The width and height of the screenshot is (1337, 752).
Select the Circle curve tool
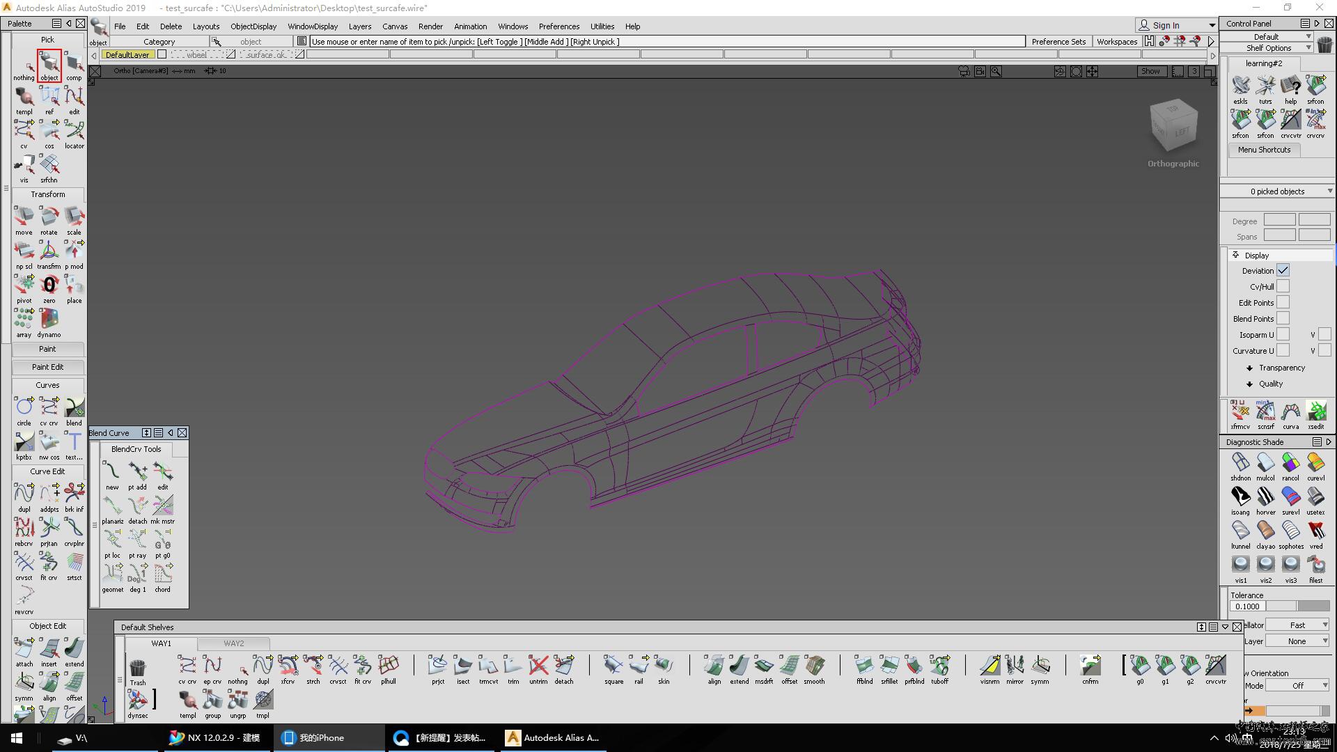point(24,411)
